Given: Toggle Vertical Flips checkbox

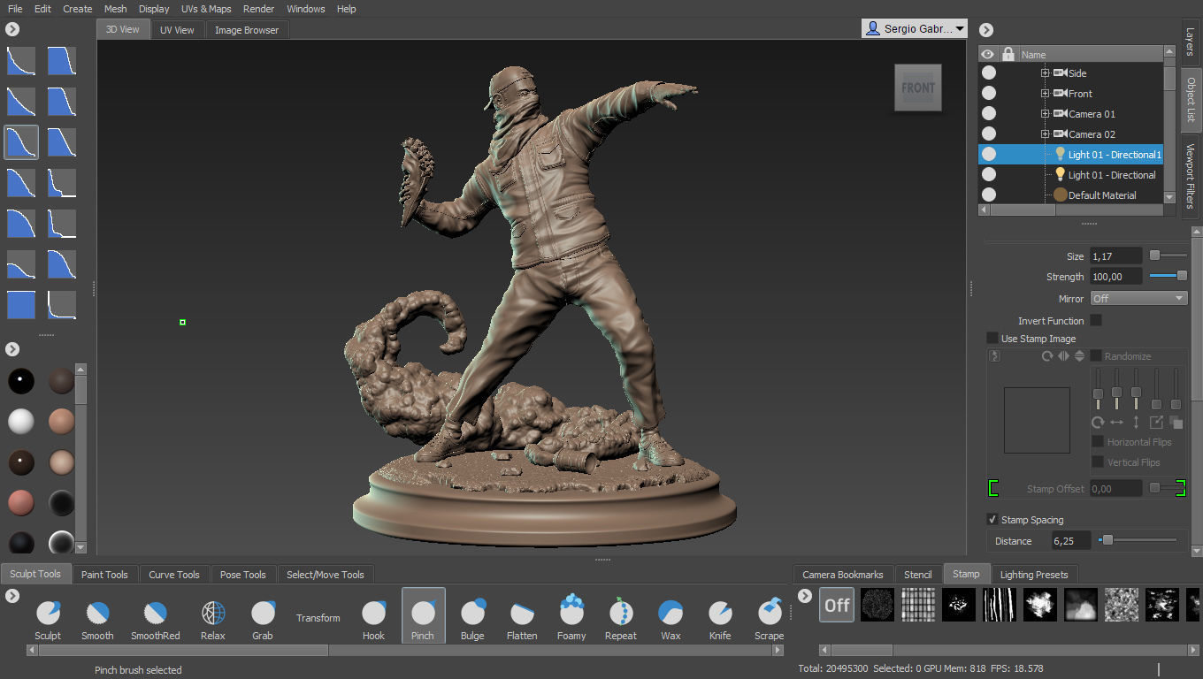Looking at the screenshot, I should [1098, 462].
